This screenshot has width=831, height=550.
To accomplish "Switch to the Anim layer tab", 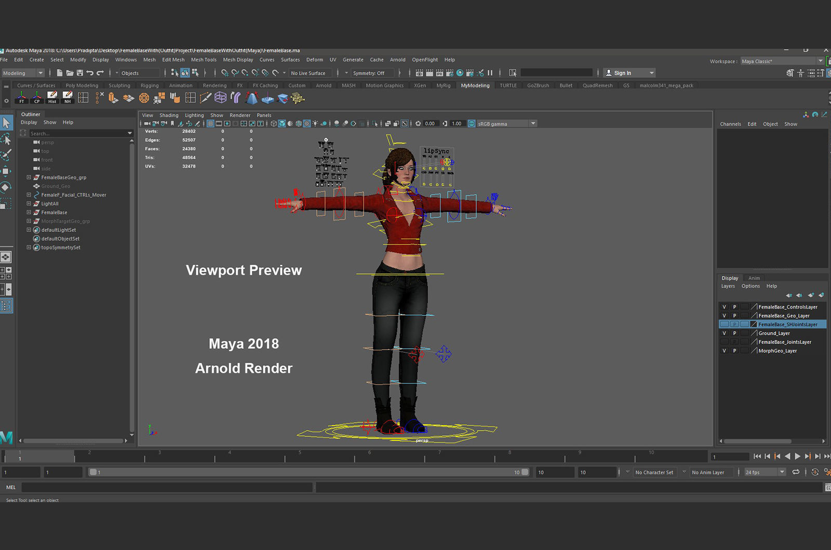I will [x=754, y=278].
